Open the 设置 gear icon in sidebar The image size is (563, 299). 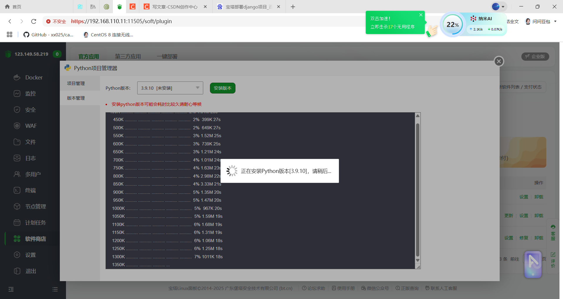coord(17,255)
